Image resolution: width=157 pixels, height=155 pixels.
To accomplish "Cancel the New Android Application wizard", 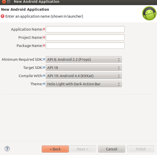I will (112, 149).
